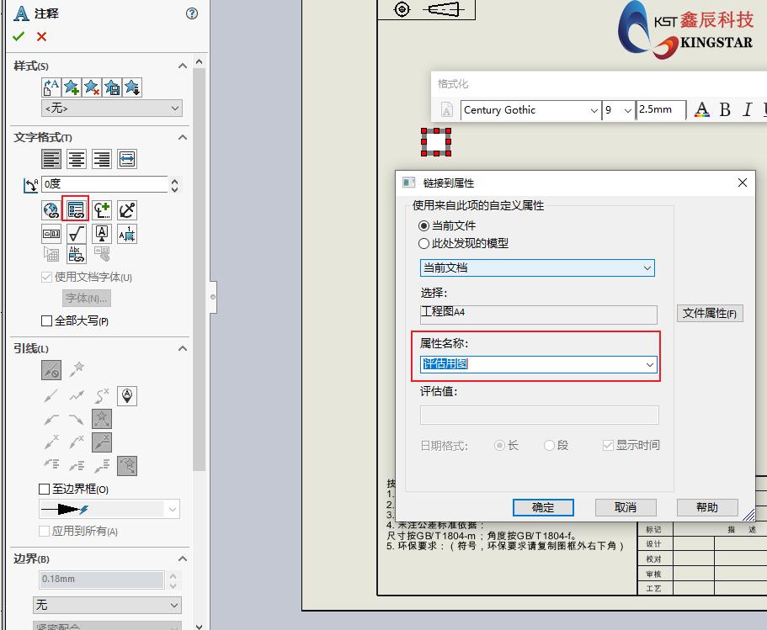
Task: Click insert hyperlink globe icon
Action: 51,210
